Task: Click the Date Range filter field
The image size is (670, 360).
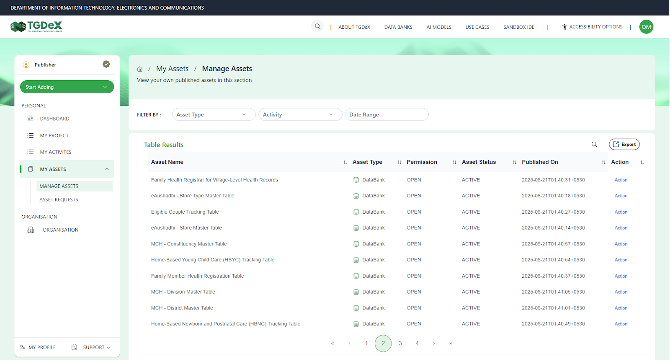Action: point(386,115)
